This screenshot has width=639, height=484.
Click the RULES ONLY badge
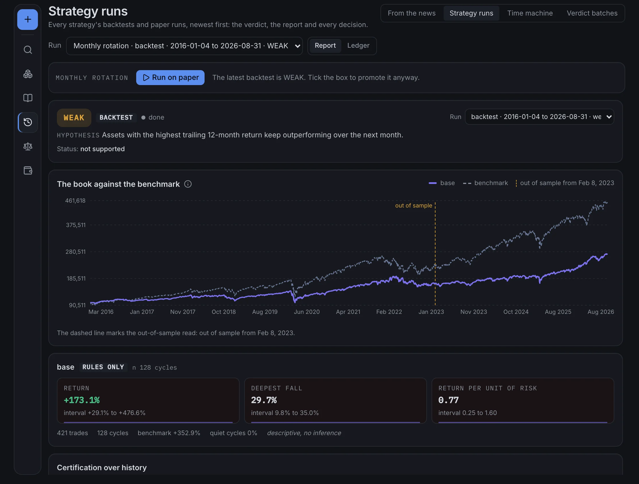point(103,367)
